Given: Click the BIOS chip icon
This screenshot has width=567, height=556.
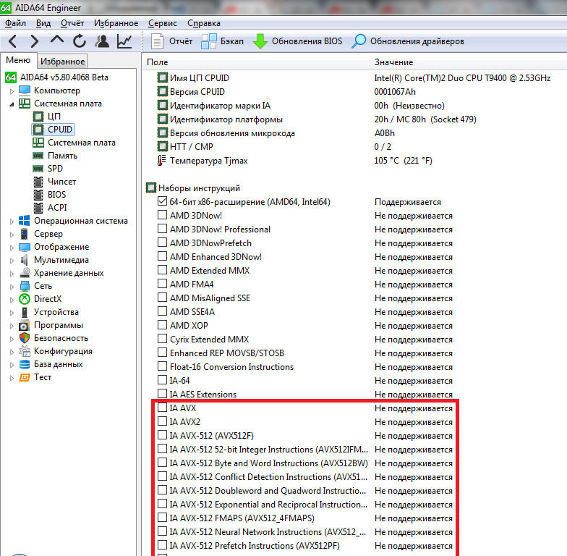Looking at the screenshot, I should click(38, 195).
